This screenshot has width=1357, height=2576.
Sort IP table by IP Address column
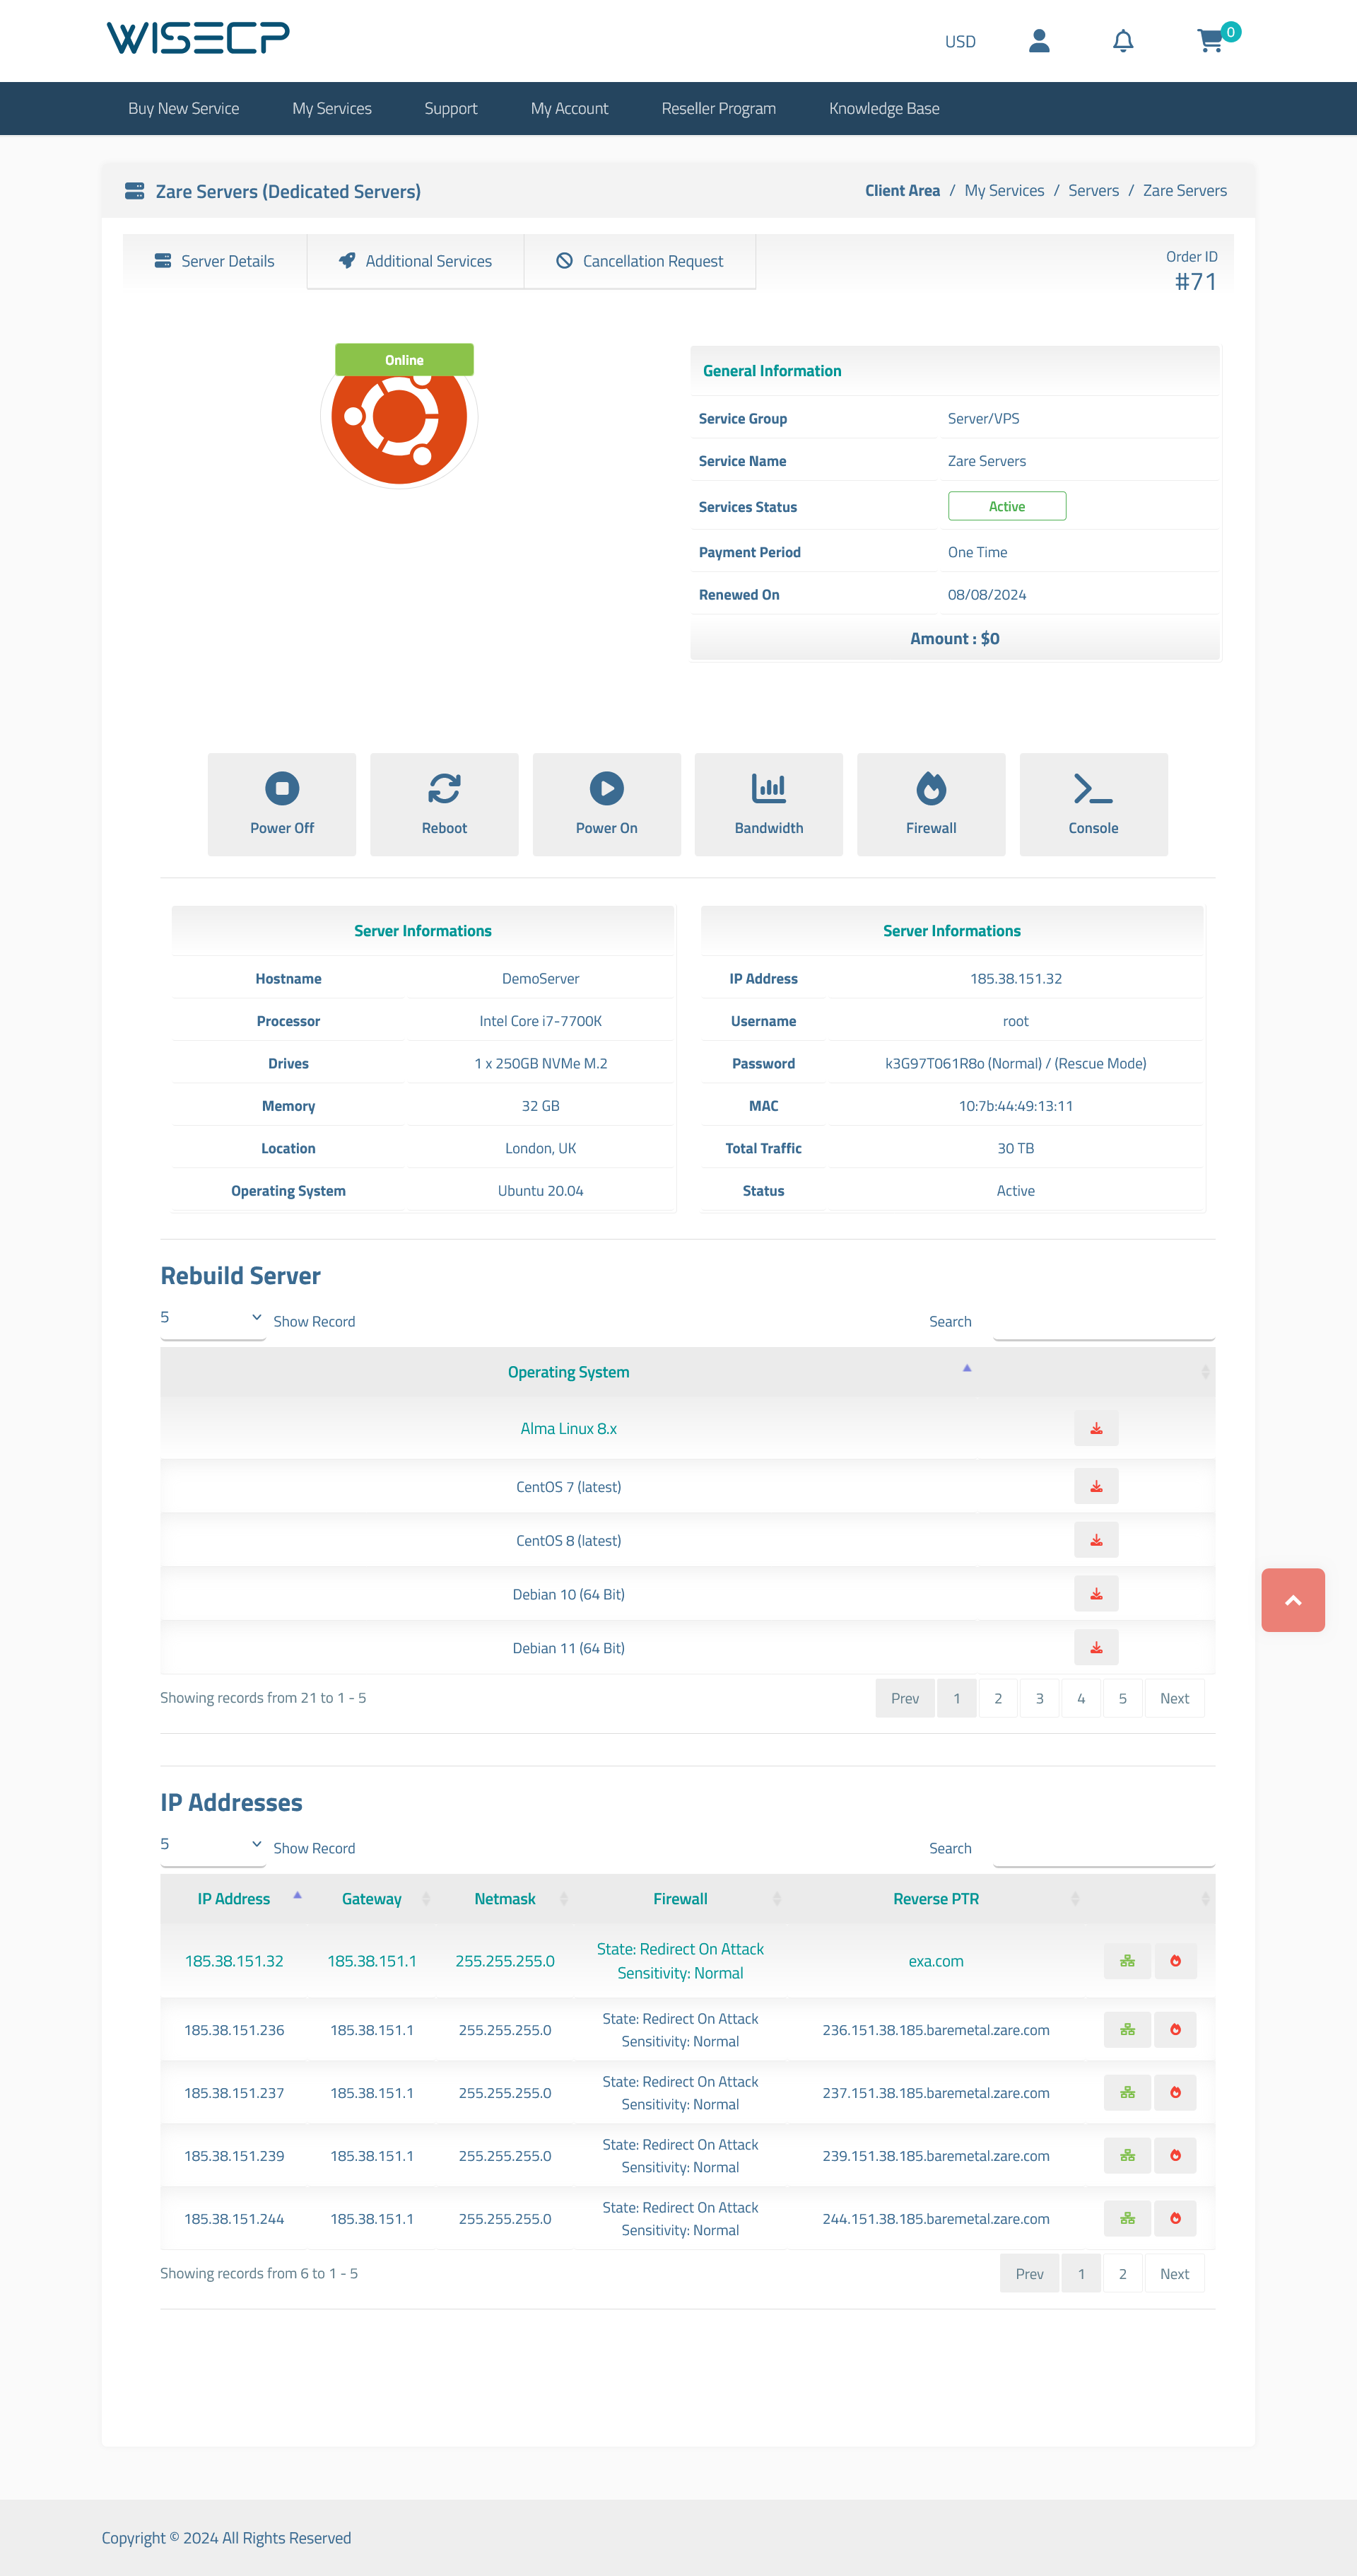(234, 1899)
